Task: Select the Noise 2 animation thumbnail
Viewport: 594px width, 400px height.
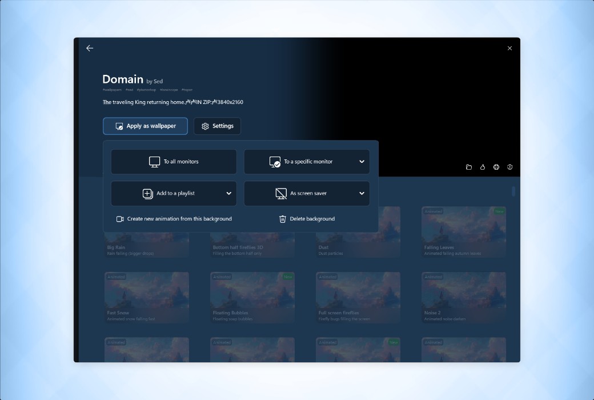Action: (x=464, y=298)
